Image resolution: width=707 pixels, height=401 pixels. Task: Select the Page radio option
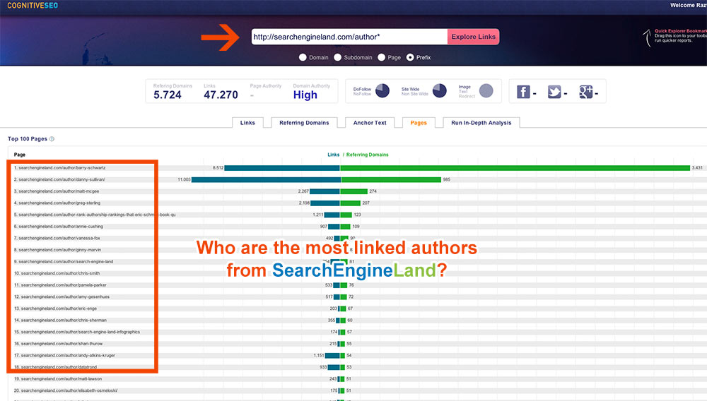382,57
